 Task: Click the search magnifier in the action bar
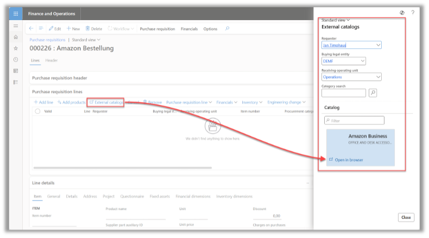(x=227, y=28)
